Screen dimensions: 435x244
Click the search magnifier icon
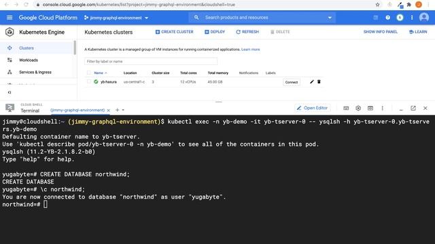pos(196,18)
